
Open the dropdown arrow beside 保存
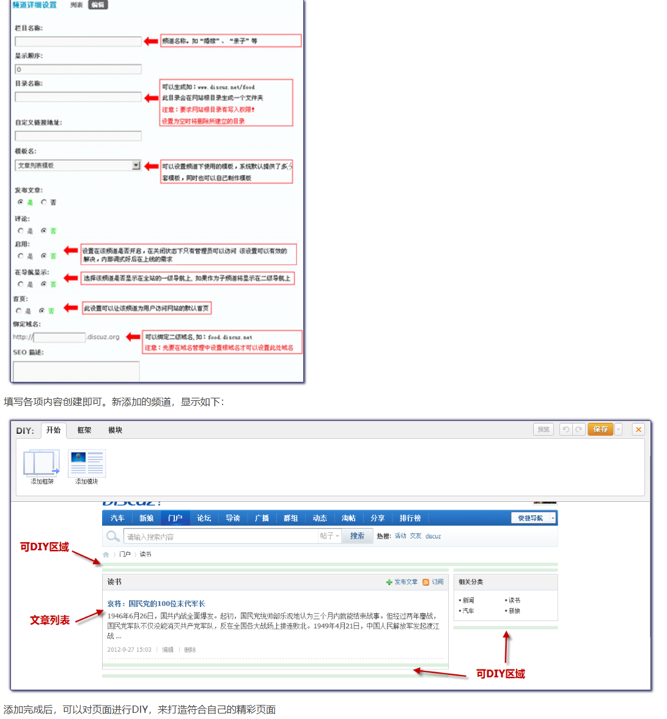tap(619, 430)
